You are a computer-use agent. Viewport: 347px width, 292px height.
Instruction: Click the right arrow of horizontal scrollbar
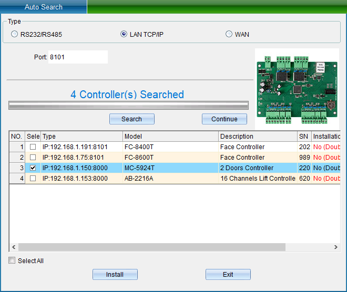pos(336,247)
